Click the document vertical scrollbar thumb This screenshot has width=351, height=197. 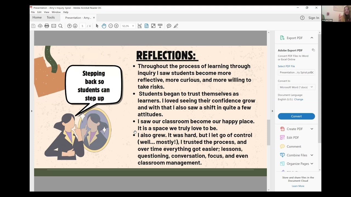point(268,132)
